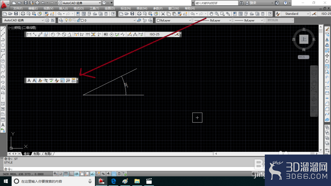The image size is (331, 186).
Task: Select the Center Mark tool
Action: [112, 34]
